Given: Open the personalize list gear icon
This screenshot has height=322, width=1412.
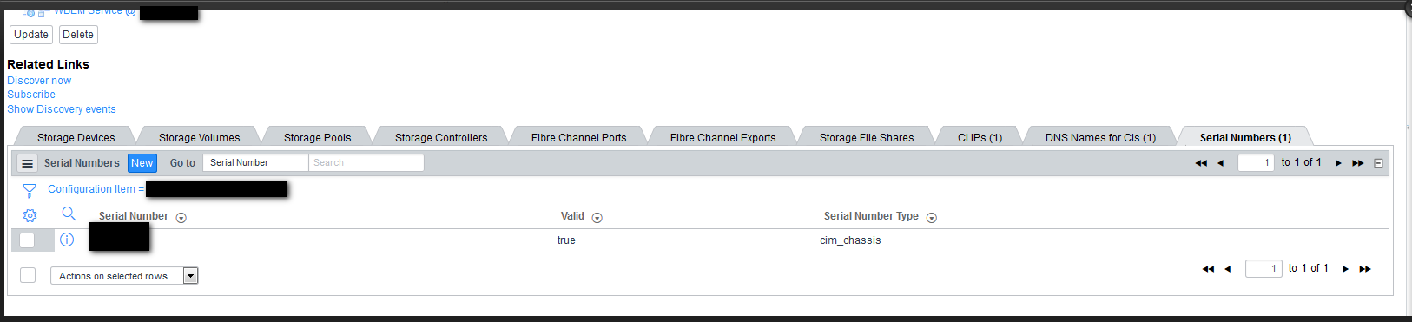Looking at the screenshot, I should (30, 215).
